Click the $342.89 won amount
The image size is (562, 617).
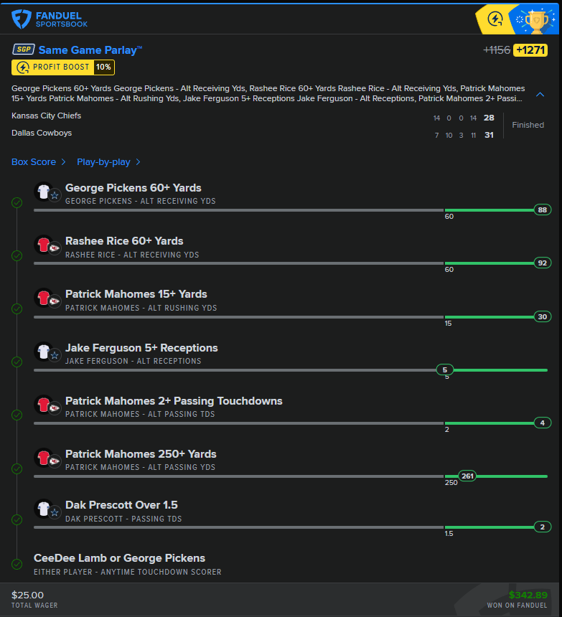click(x=528, y=595)
